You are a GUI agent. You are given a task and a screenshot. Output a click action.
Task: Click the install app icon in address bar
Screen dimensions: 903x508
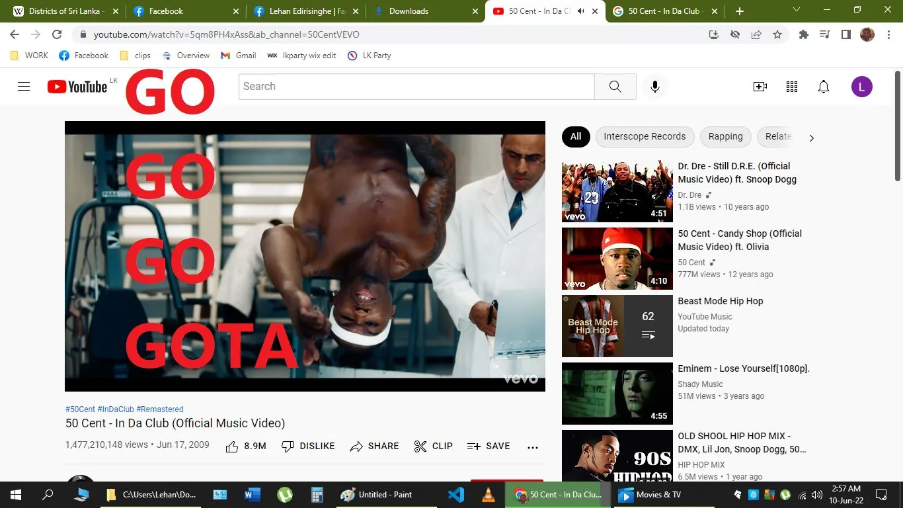click(x=714, y=34)
